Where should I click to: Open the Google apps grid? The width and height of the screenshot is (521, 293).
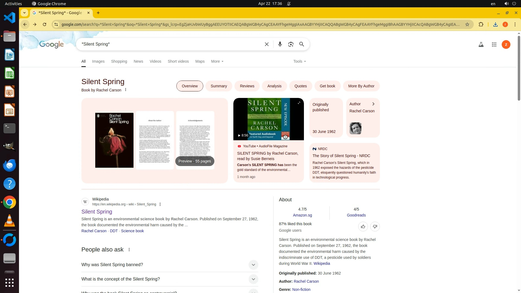(494, 44)
